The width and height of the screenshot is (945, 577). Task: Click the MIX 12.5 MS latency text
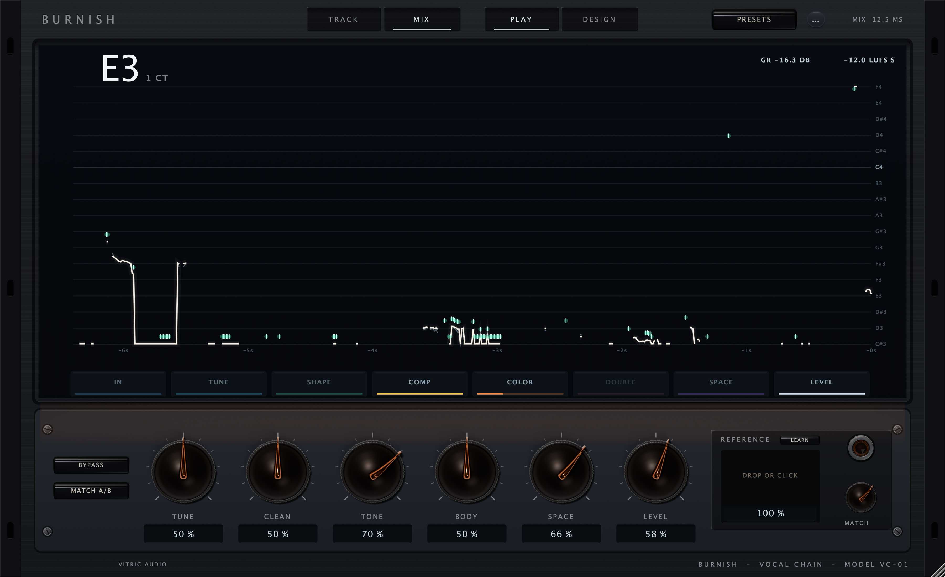pyautogui.click(x=877, y=19)
